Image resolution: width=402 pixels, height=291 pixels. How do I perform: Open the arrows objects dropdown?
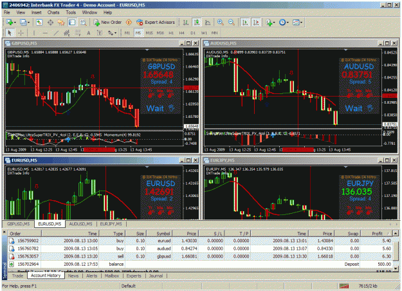click(112, 33)
